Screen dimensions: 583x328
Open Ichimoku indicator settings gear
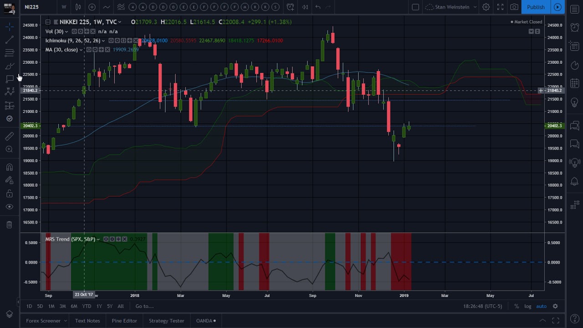tap(117, 41)
